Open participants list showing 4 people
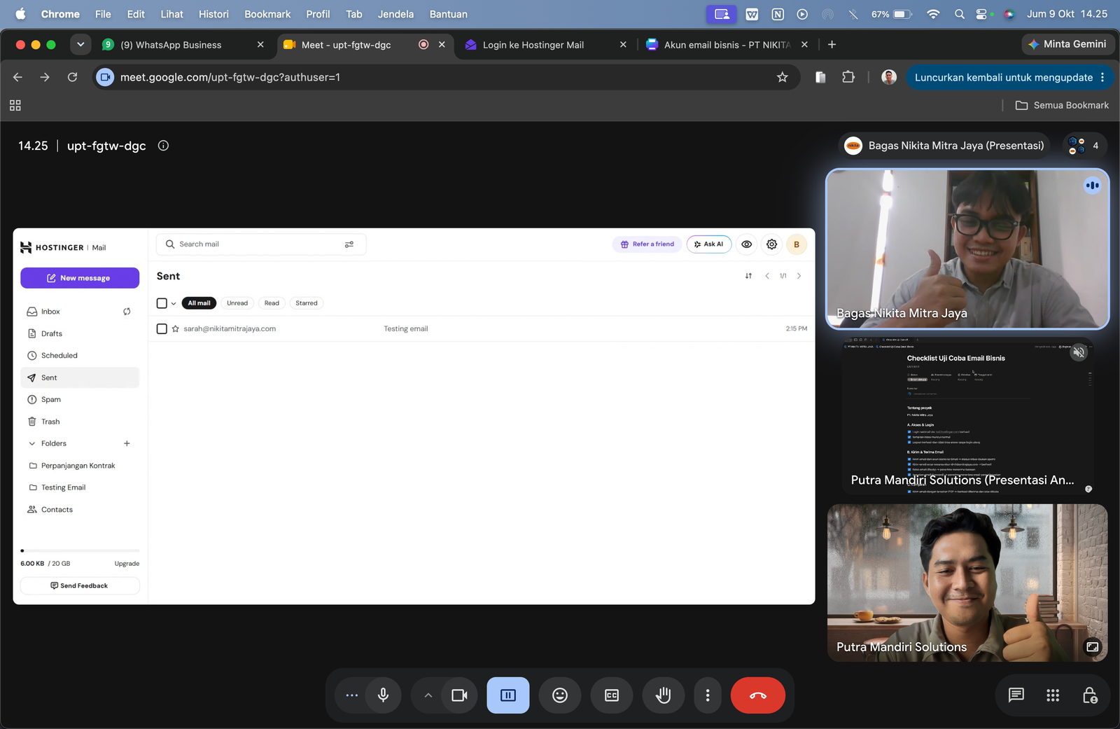1120x729 pixels. 1085,146
